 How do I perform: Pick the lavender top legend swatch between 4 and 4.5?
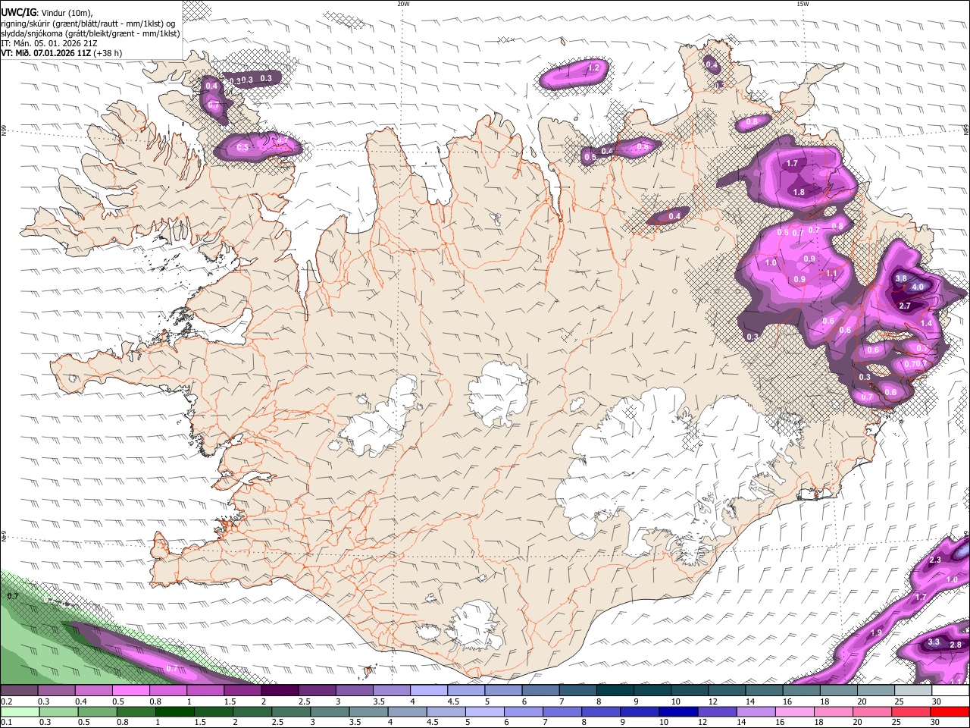pyautogui.click(x=428, y=691)
